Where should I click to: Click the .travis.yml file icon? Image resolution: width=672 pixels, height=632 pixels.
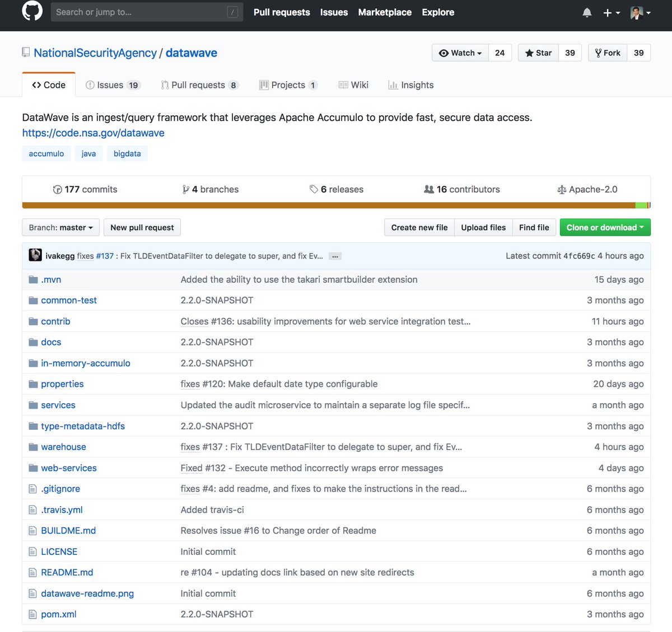[x=32, y=510]
